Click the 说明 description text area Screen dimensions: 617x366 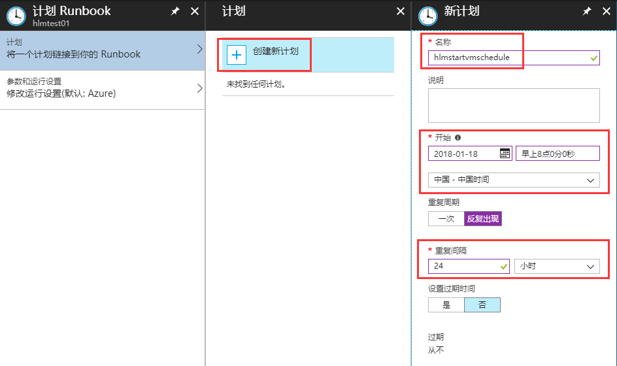(514, 105)
